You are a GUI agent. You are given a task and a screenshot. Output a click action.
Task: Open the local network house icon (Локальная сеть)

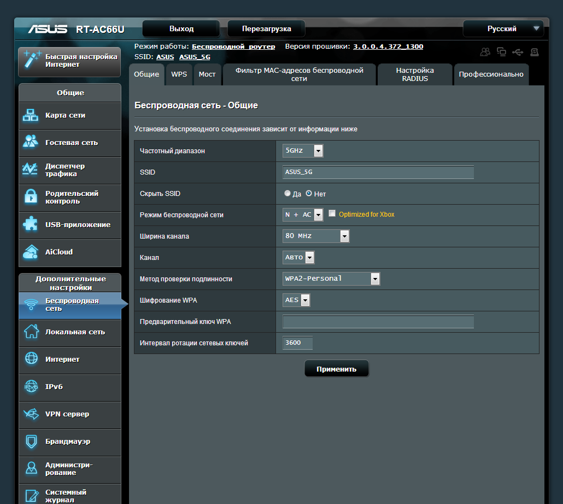pos(31,332)
